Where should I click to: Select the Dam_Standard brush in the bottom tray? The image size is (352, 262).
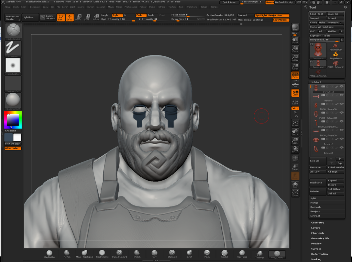[x=119, y=254]
